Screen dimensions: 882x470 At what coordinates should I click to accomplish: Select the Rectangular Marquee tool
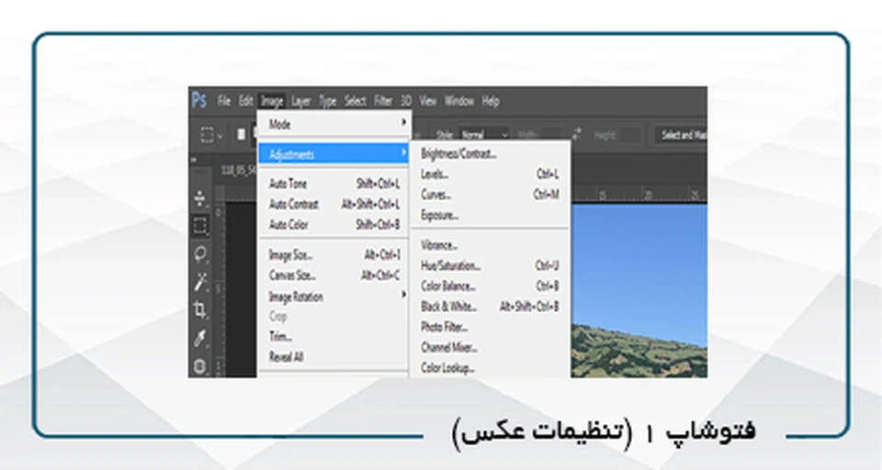(200, 226)
